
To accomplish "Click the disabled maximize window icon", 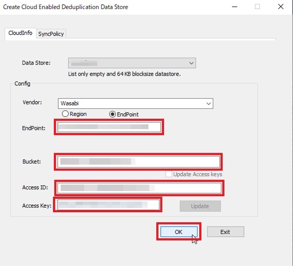I will tap(257, 7).
